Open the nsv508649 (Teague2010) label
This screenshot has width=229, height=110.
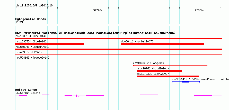pos(32,58)
